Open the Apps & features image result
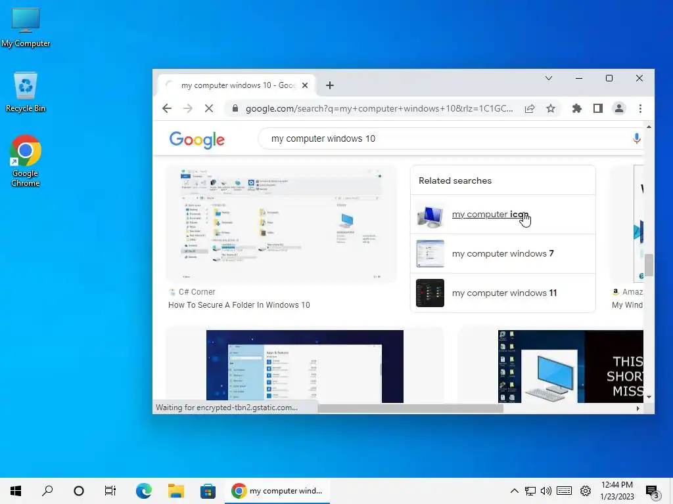 pos(305,366)
